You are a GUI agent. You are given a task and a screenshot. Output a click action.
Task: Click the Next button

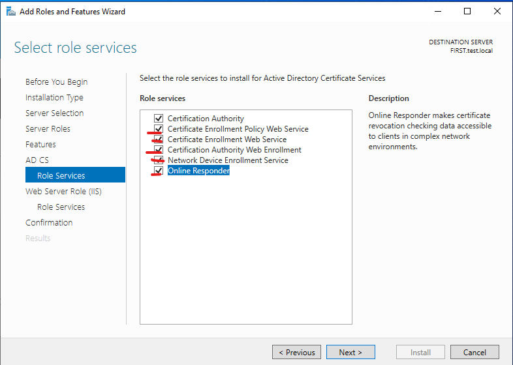(350, 352)
